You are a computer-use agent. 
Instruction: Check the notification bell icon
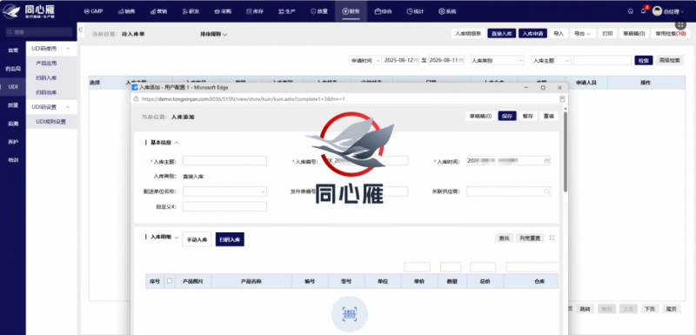tap(643, 11)
